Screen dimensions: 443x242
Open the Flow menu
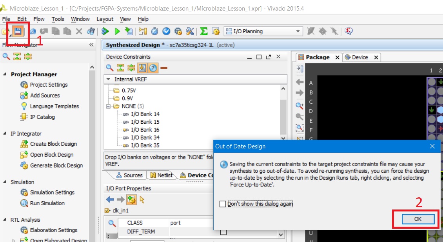click(x=39, y=19)
